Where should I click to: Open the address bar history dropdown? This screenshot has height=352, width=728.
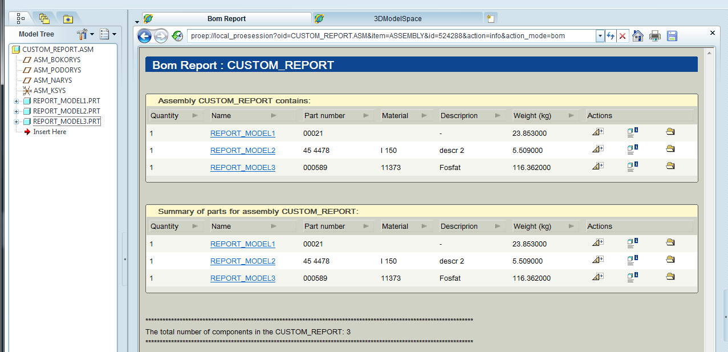pyautogui.click(x=600, y=36)
